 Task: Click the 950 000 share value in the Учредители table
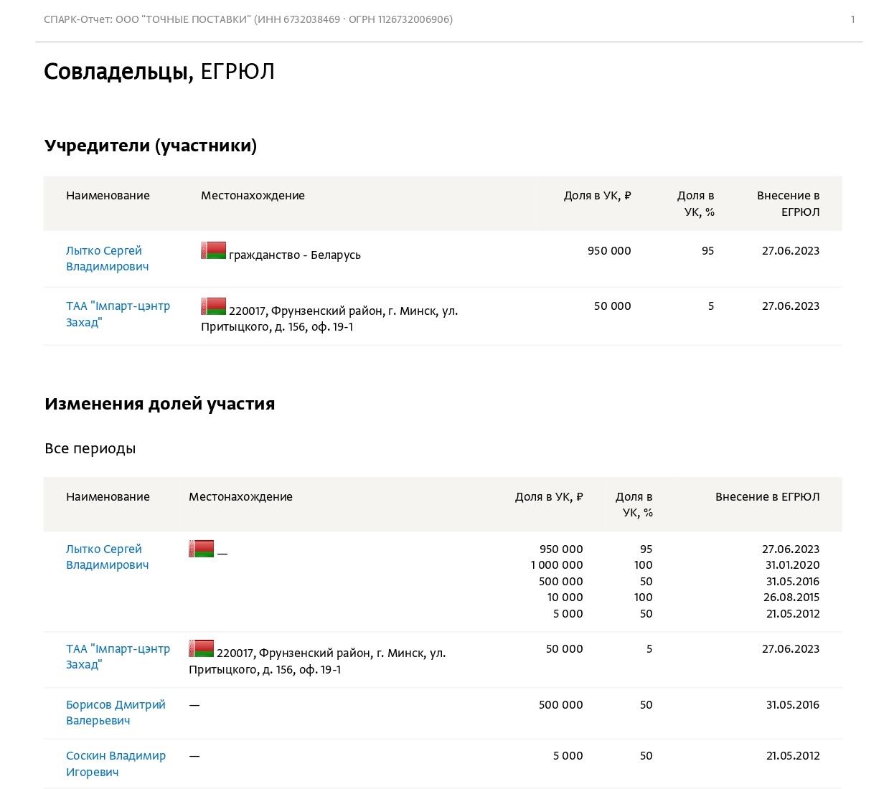tap(609, 251)
